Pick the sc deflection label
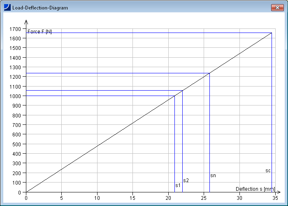 tap(268, 171)
